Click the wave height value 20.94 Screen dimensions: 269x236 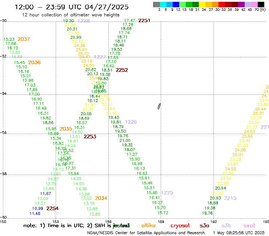pyautogui.click(x=221, y=188)
